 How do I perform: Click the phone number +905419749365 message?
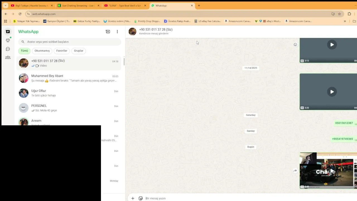coord(342,139)
